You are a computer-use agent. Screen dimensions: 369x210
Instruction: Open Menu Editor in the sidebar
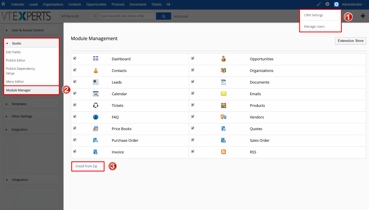tap(15, 81)
